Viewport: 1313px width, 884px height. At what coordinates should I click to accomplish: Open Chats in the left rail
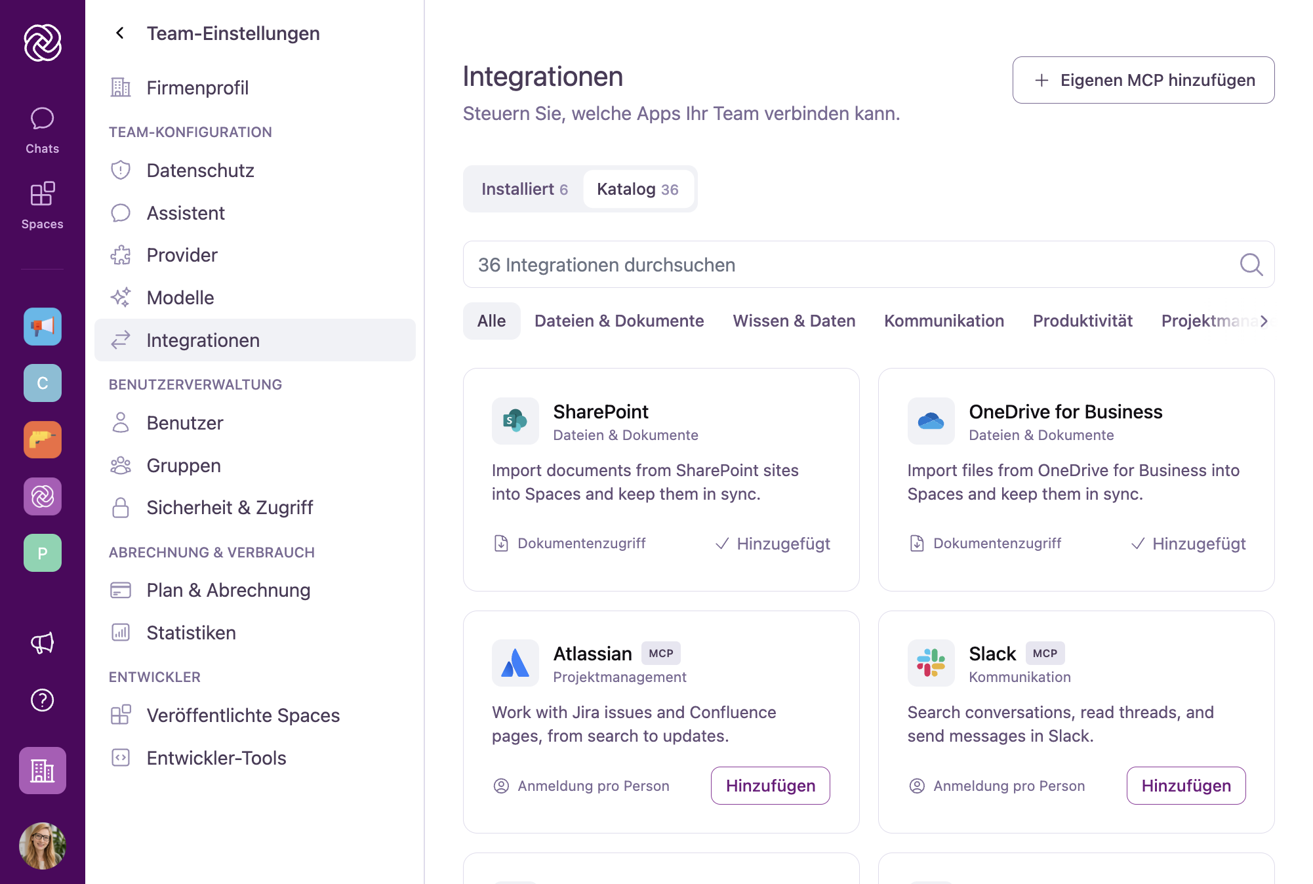tap(43, 131)
